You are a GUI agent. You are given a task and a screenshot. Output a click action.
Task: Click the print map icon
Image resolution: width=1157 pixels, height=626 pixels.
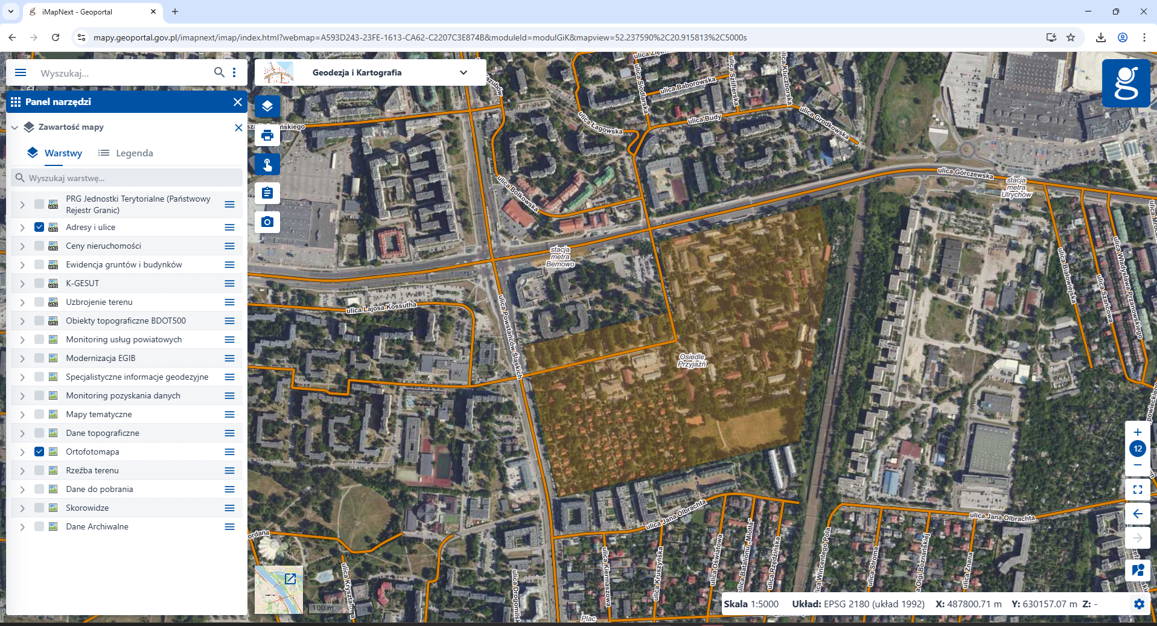267,135
